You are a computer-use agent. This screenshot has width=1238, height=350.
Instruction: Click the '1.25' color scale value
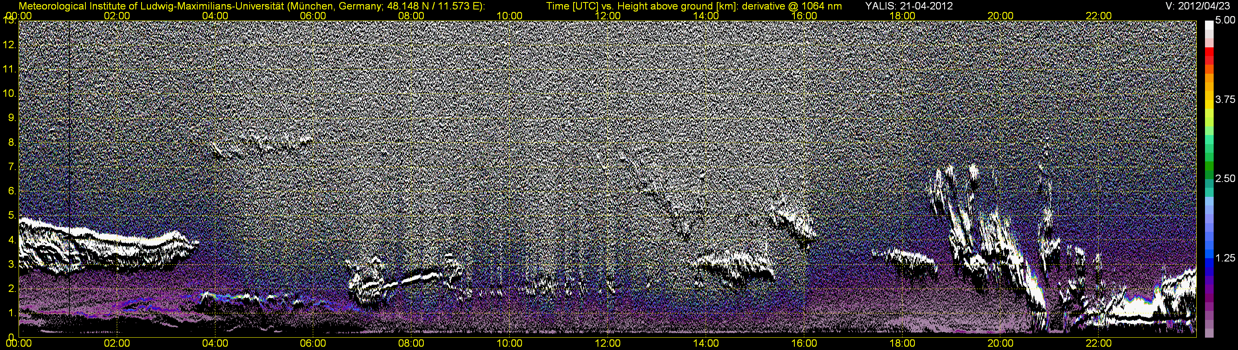(1224, 258)
